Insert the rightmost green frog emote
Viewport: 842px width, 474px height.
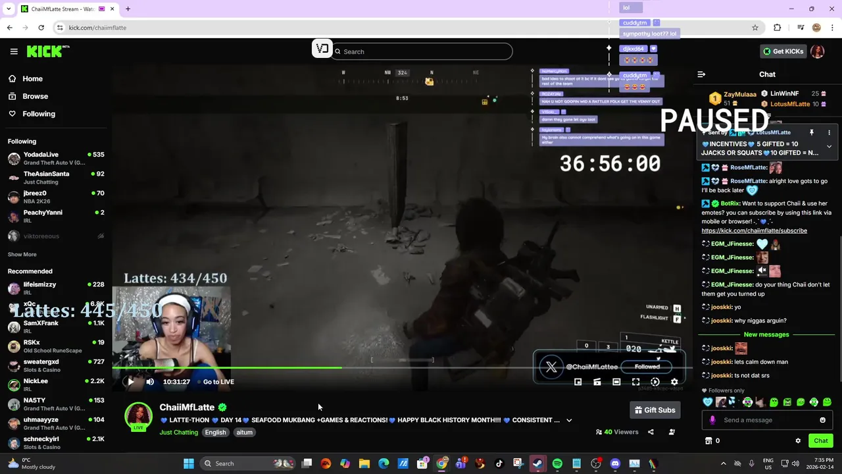pyautogui.click(x=827, y=402)
